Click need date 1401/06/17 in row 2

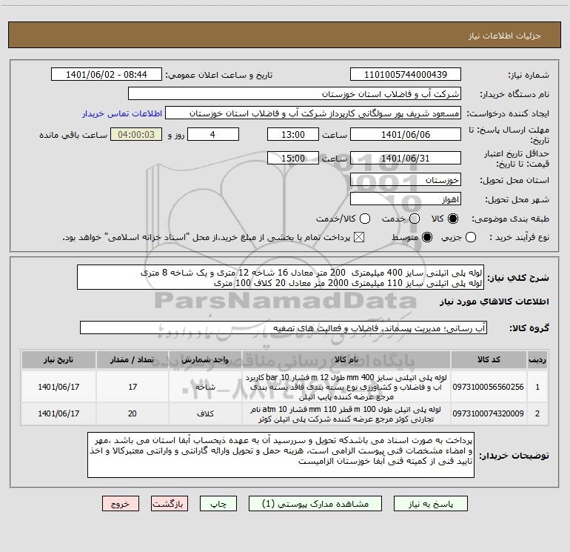pos(58,413)
